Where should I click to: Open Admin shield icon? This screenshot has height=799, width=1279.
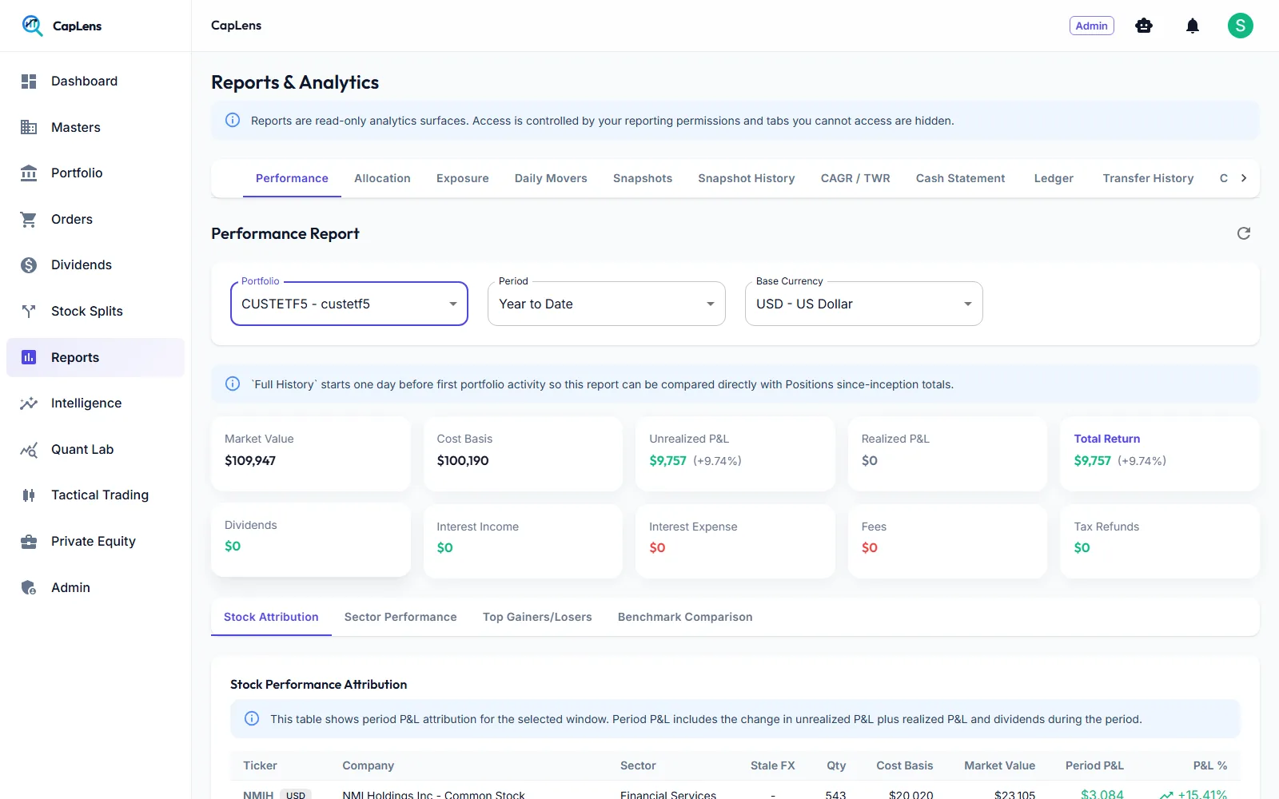click(x=29, y=587)
